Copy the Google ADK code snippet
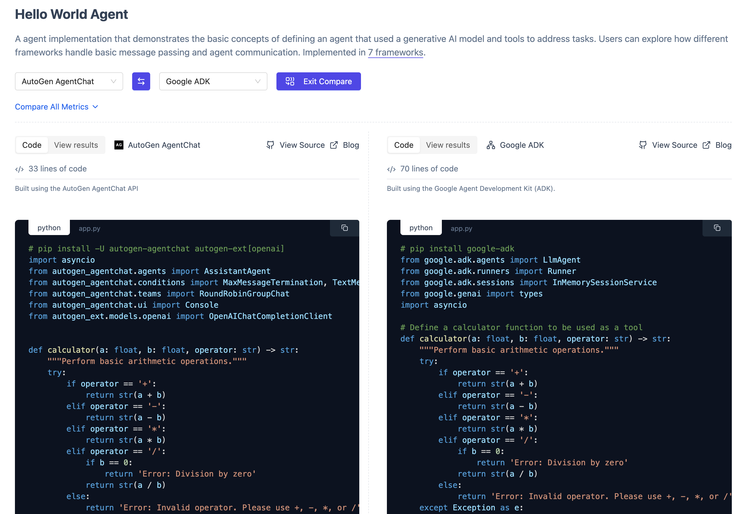Image resolution: width=749 pixels, height=514 pixels. (717, 228)
